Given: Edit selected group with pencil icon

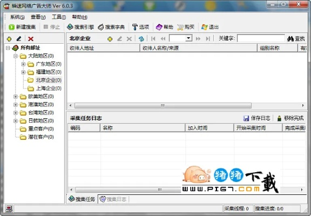Looking at the screenshot, I should [19, 39].
